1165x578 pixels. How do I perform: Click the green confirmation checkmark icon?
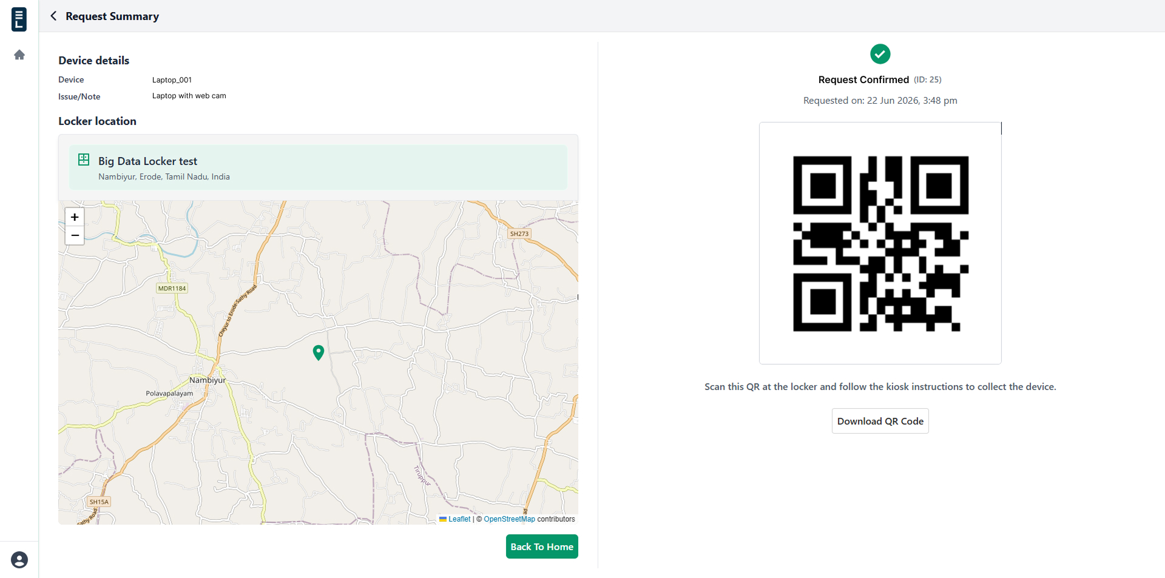pyautogui.click(x=880, y=54)
